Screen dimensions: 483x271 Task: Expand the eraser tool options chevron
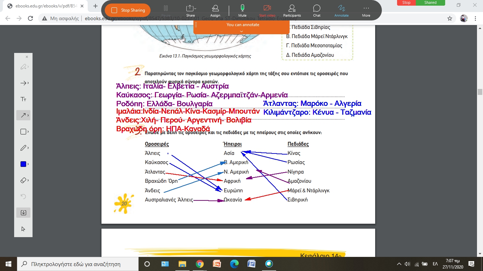click(28, 181)
